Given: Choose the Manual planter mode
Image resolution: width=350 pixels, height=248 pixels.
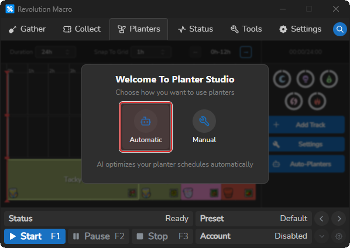Looking at the screenshot, I should (x=204, y=127).
